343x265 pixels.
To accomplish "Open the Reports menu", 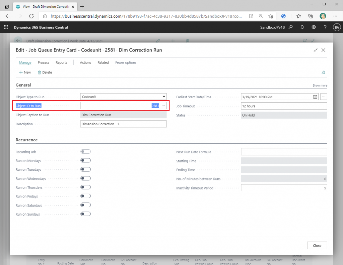I will [61, 62].
